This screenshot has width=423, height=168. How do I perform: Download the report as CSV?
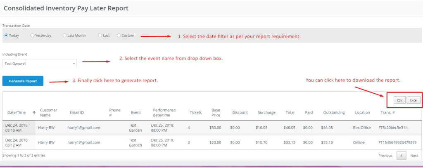[399, 100]
